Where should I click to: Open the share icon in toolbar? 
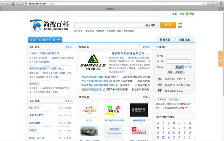(20, 3)
